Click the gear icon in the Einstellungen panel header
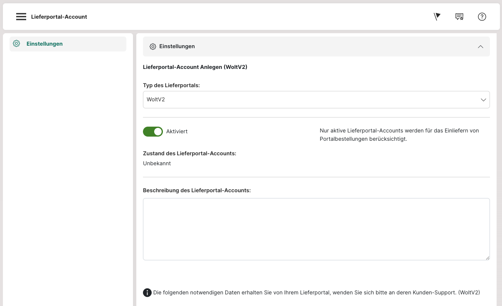 click(153, 47)
